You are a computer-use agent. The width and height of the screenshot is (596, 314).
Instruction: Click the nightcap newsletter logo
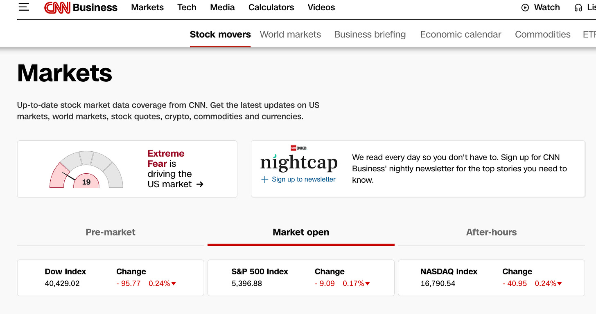click(x=299, y=159)
